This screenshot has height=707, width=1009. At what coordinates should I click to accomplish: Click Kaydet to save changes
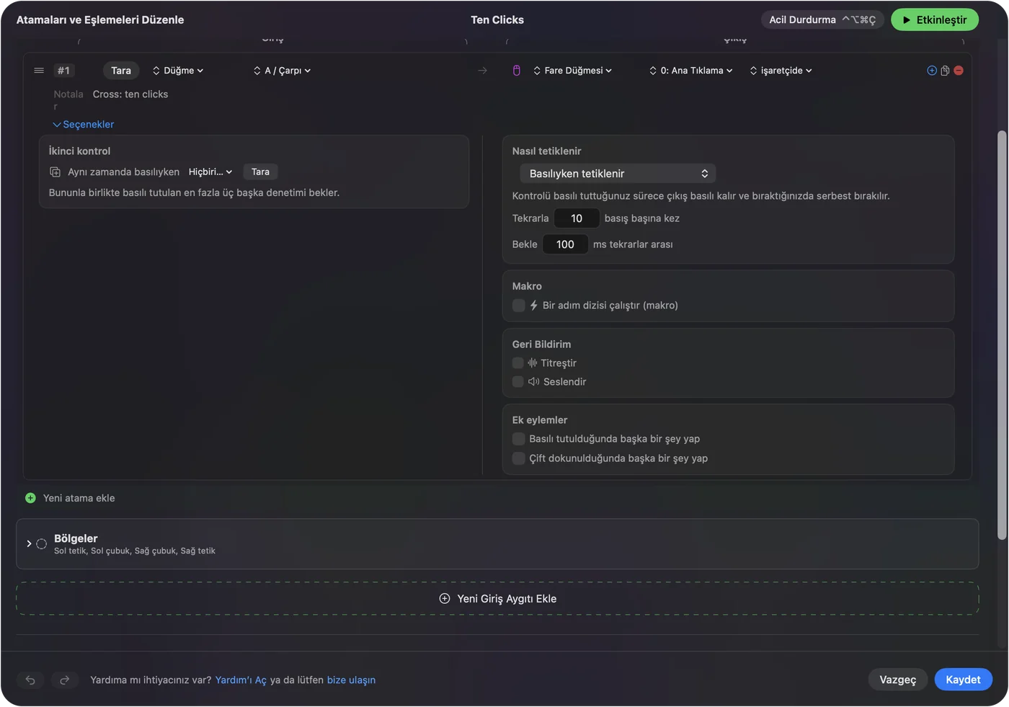coord(963,680)
